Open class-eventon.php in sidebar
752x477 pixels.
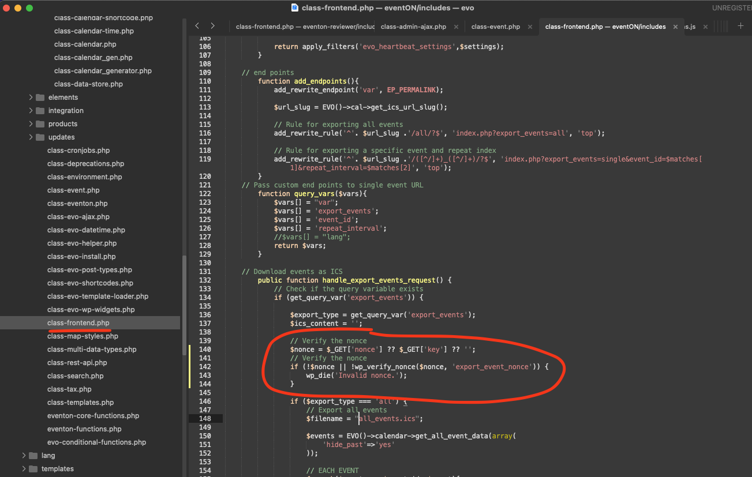(x=77, y=204)
